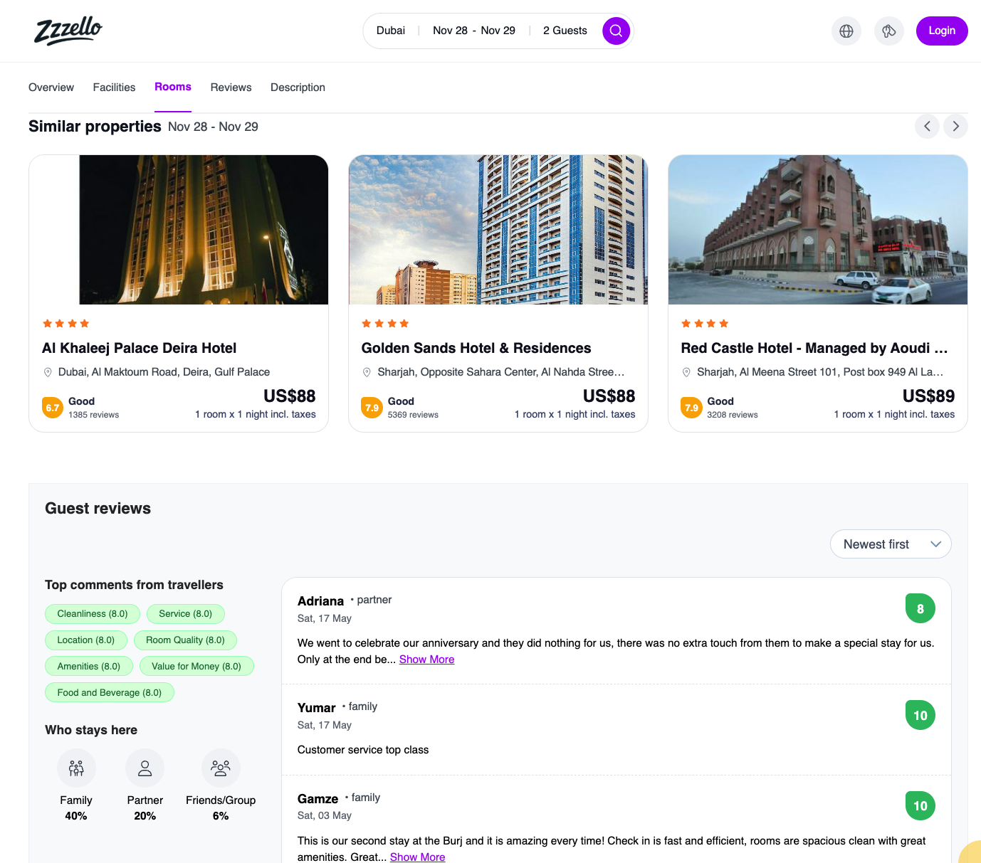
Task: Open the Golden Sands Hotel photo
Action: click(498, 229)
